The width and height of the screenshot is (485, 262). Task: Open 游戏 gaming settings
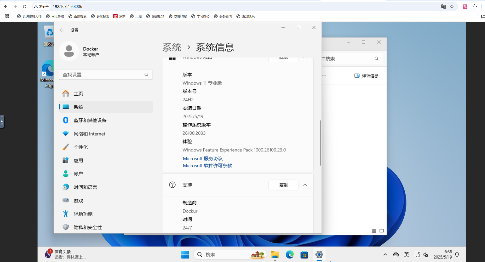[106, 200]
